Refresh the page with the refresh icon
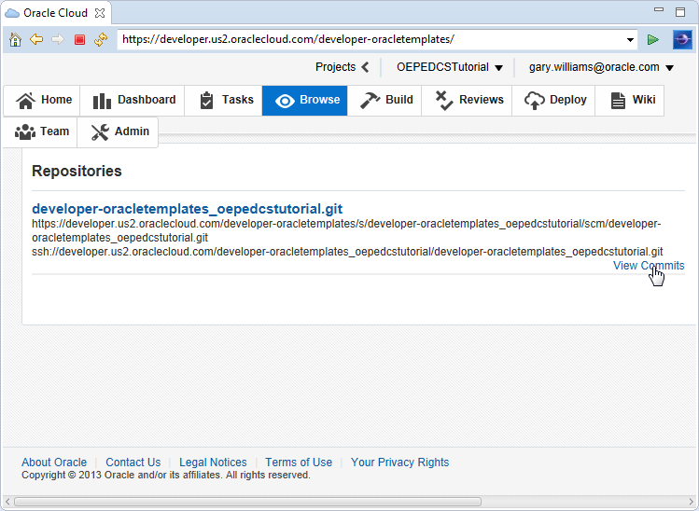This screenshot has width=699, height=511. click(101, 40)
